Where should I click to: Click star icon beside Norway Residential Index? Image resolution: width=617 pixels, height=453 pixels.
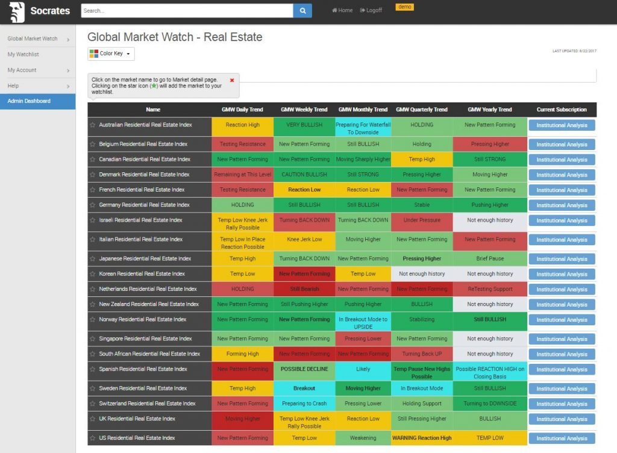click(x=93, y=320)
